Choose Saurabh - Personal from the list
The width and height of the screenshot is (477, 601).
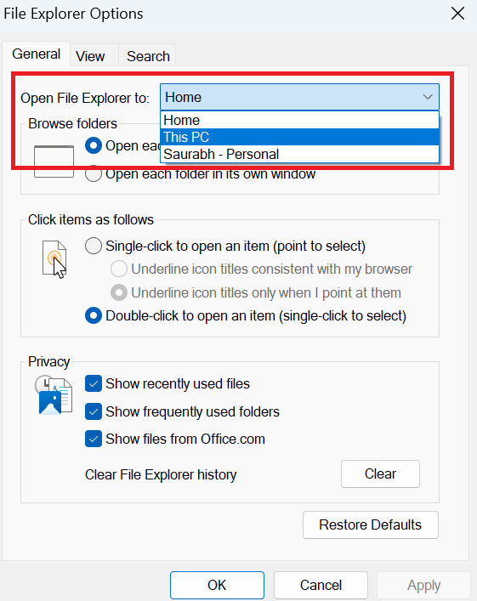point(299,154)
